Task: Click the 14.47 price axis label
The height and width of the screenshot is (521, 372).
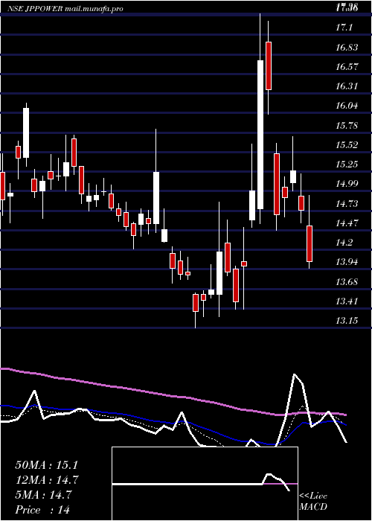Action: point(347,223)
